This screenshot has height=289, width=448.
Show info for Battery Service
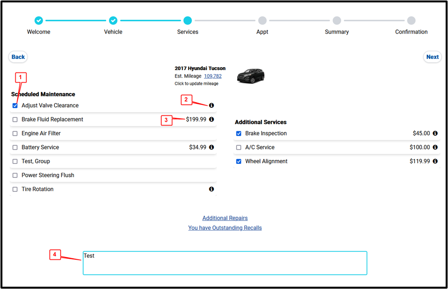click(212, 147)
